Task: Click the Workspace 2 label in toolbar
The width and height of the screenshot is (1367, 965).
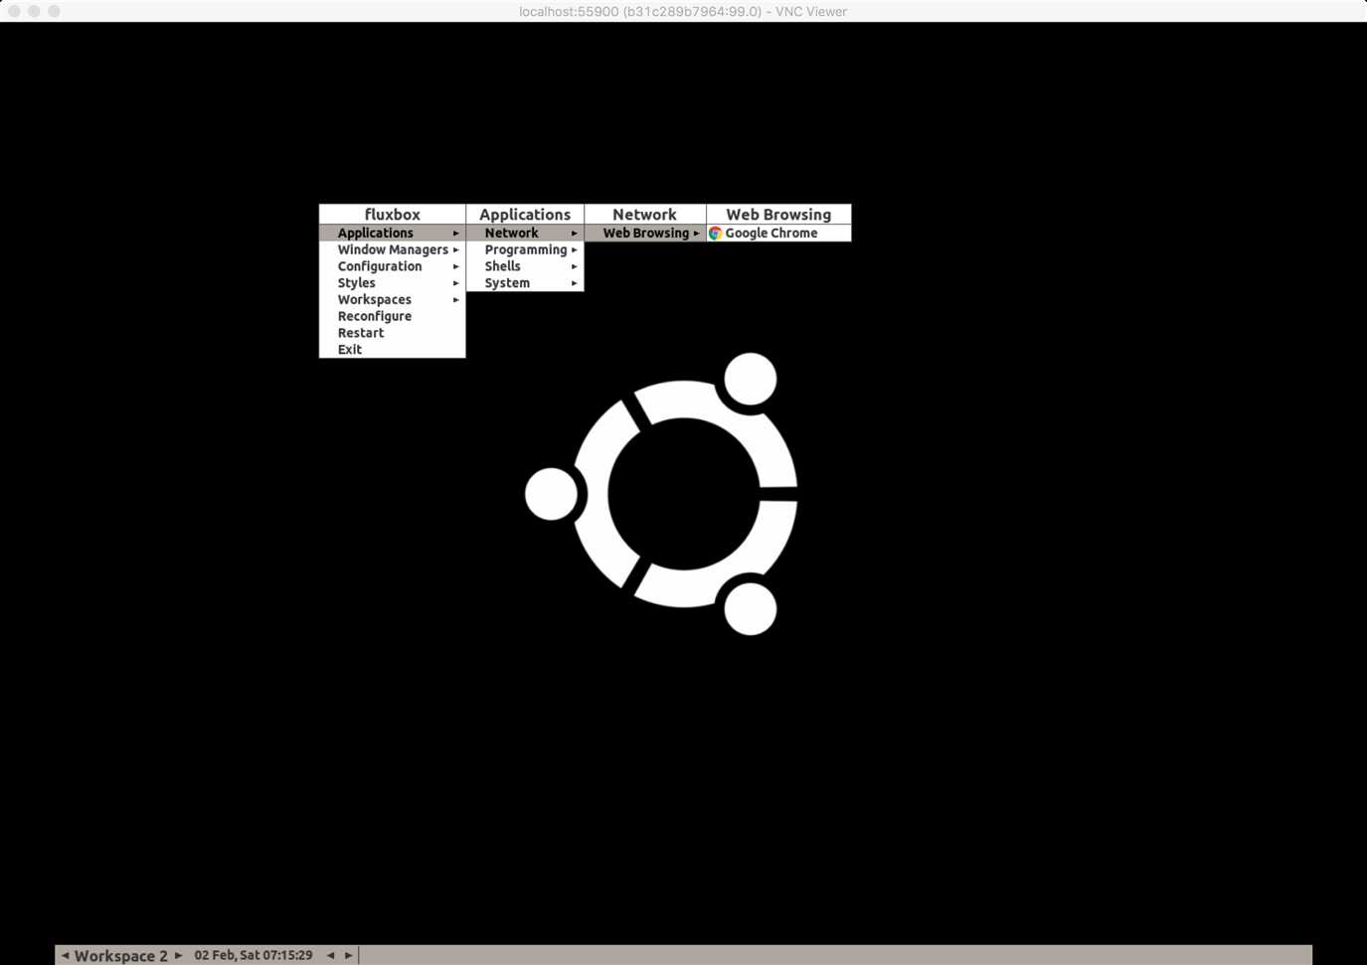Action: (121, 956)
